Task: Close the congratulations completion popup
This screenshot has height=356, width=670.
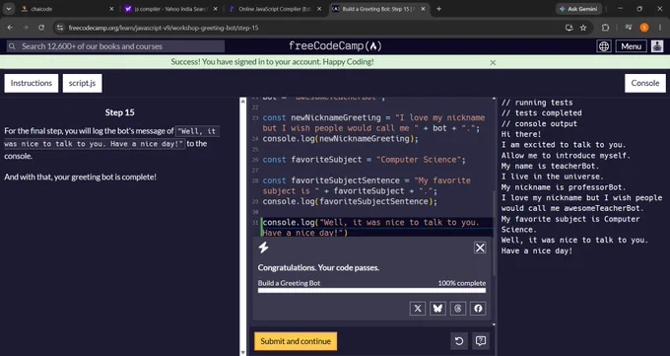Action: click(480, 248)
